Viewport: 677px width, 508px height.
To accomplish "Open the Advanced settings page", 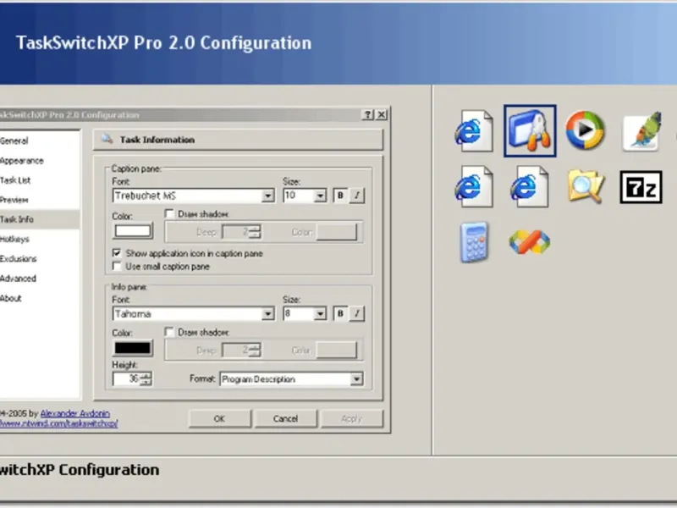I will click(18, 279).
